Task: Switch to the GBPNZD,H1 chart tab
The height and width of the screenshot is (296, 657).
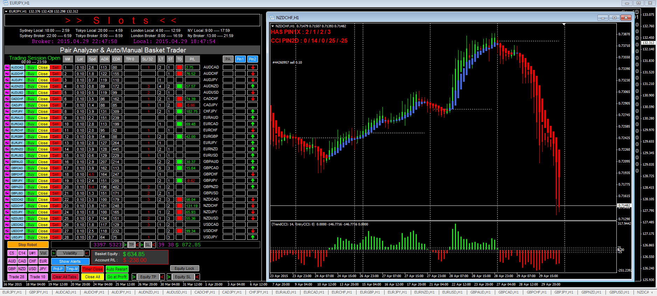Action: 591,293
